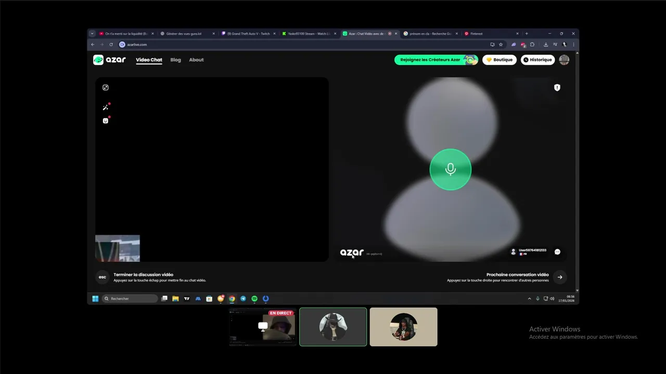Click the 06:56 clock in taskbar

point(567,299)
